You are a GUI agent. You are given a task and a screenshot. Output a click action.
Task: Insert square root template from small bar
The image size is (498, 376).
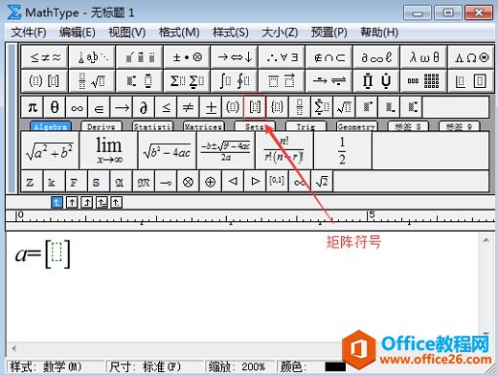(x=344, y=107)
